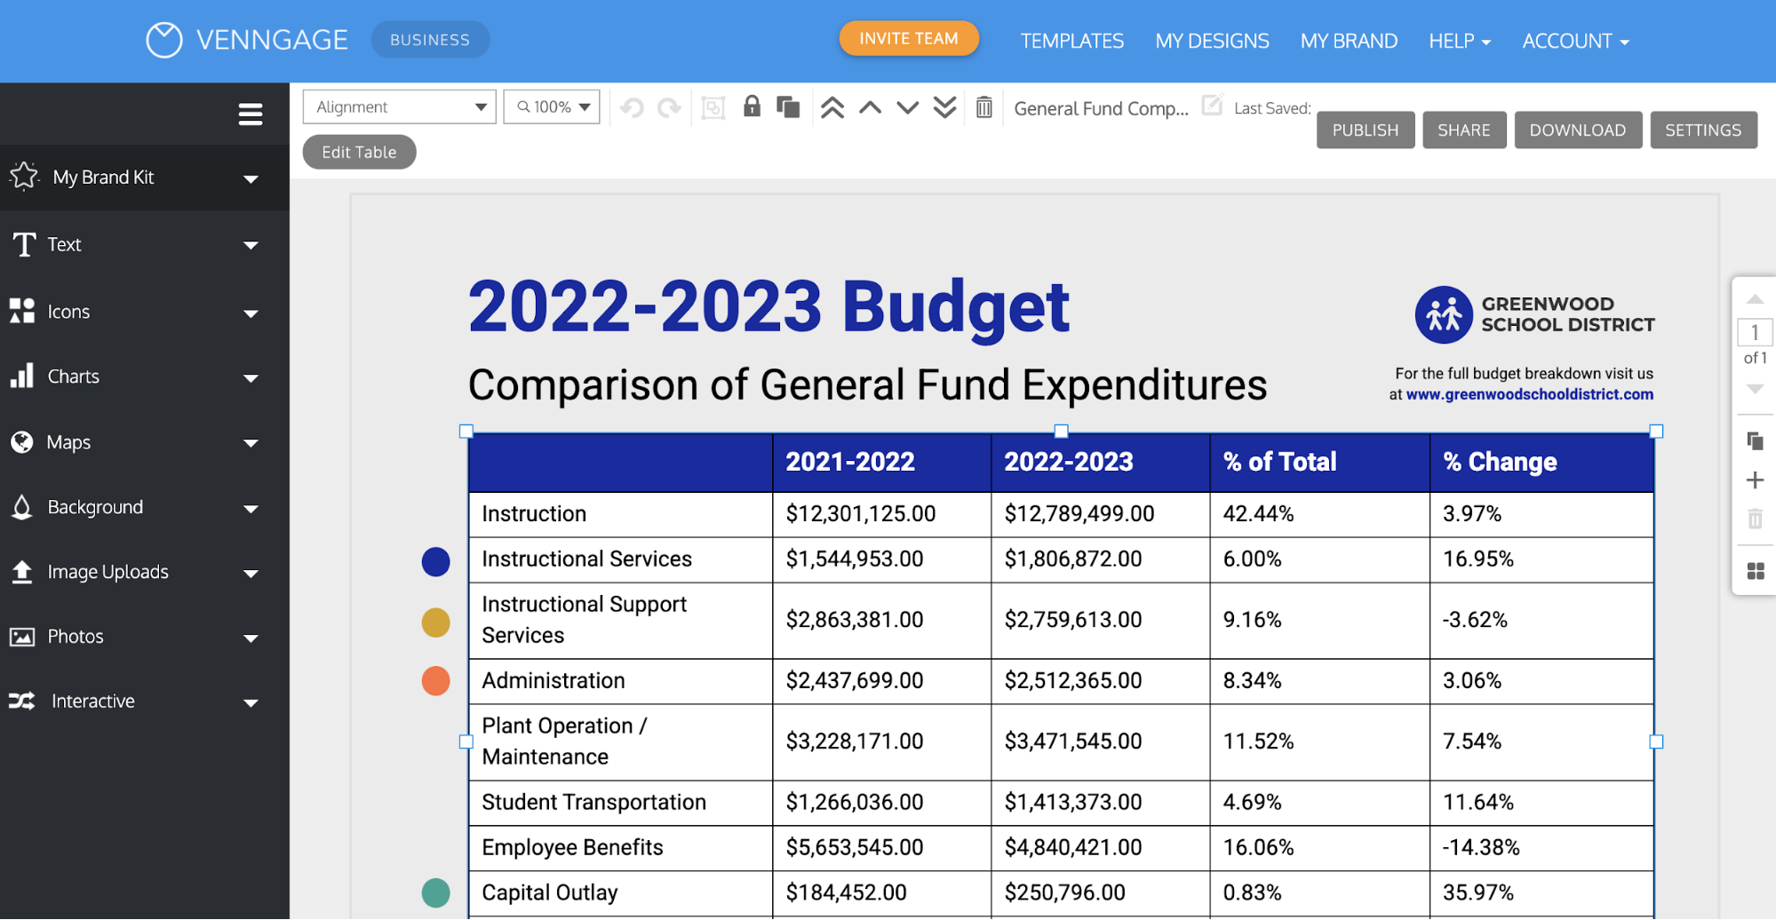Click the edit title pencil icon
This screenshot has width=1776, height=920.
click(1212, 106)
